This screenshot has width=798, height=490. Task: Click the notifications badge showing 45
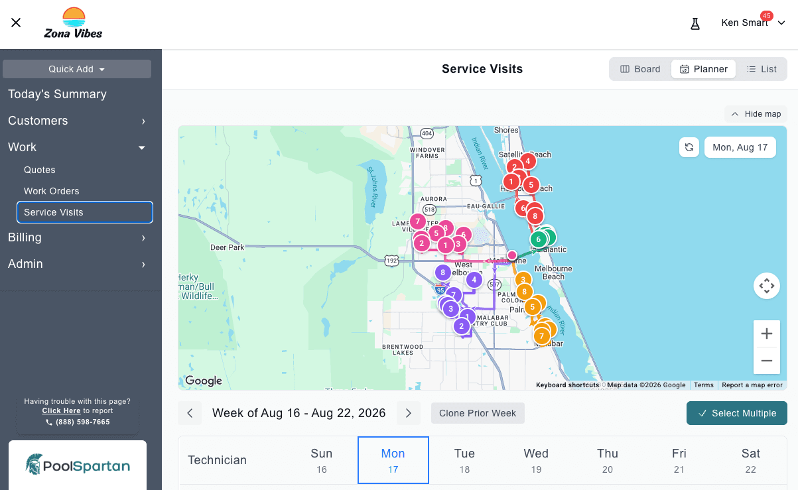pyautogui.click(x=767, y=15)
